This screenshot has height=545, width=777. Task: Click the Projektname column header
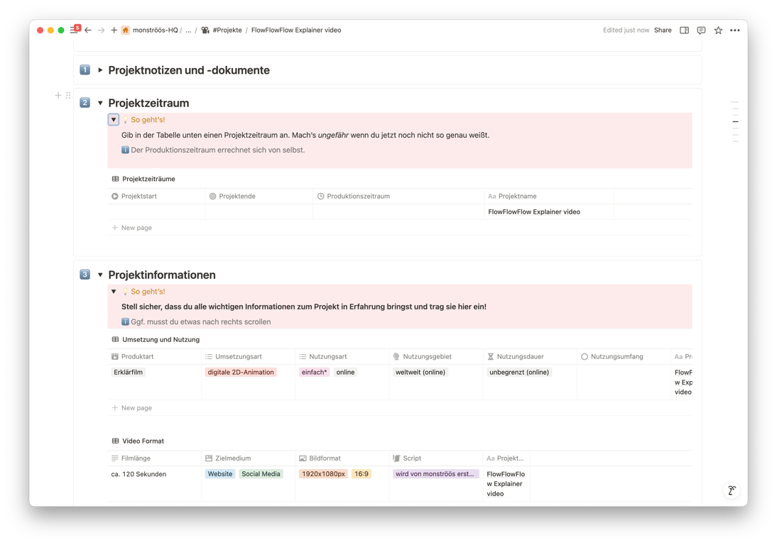tap(549, 197)
